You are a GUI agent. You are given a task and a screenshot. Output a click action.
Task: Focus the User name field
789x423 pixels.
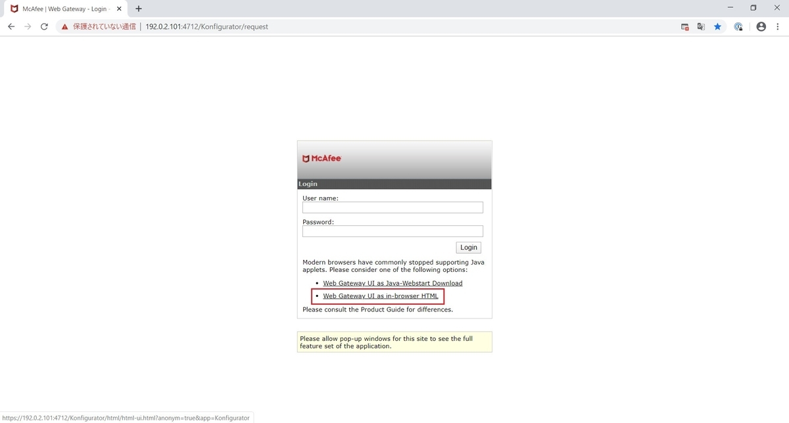tap(393, 208)
